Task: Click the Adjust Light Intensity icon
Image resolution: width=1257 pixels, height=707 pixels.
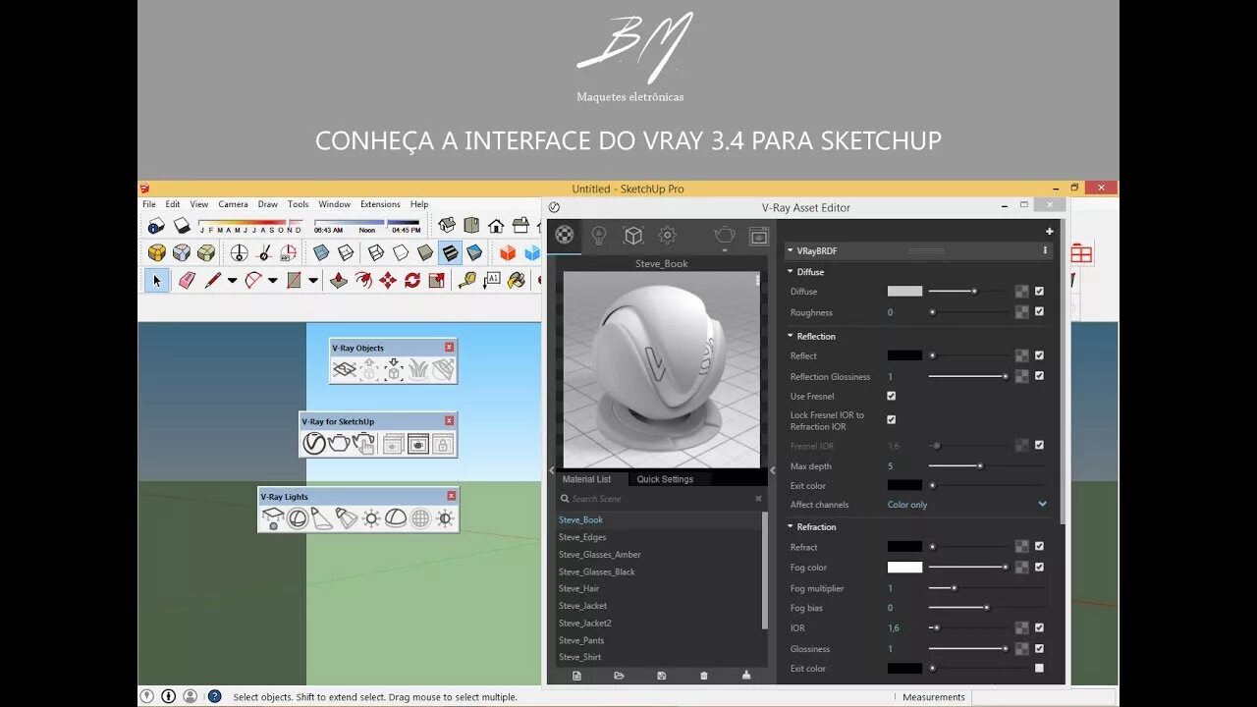Action: [x=445, y=518]
